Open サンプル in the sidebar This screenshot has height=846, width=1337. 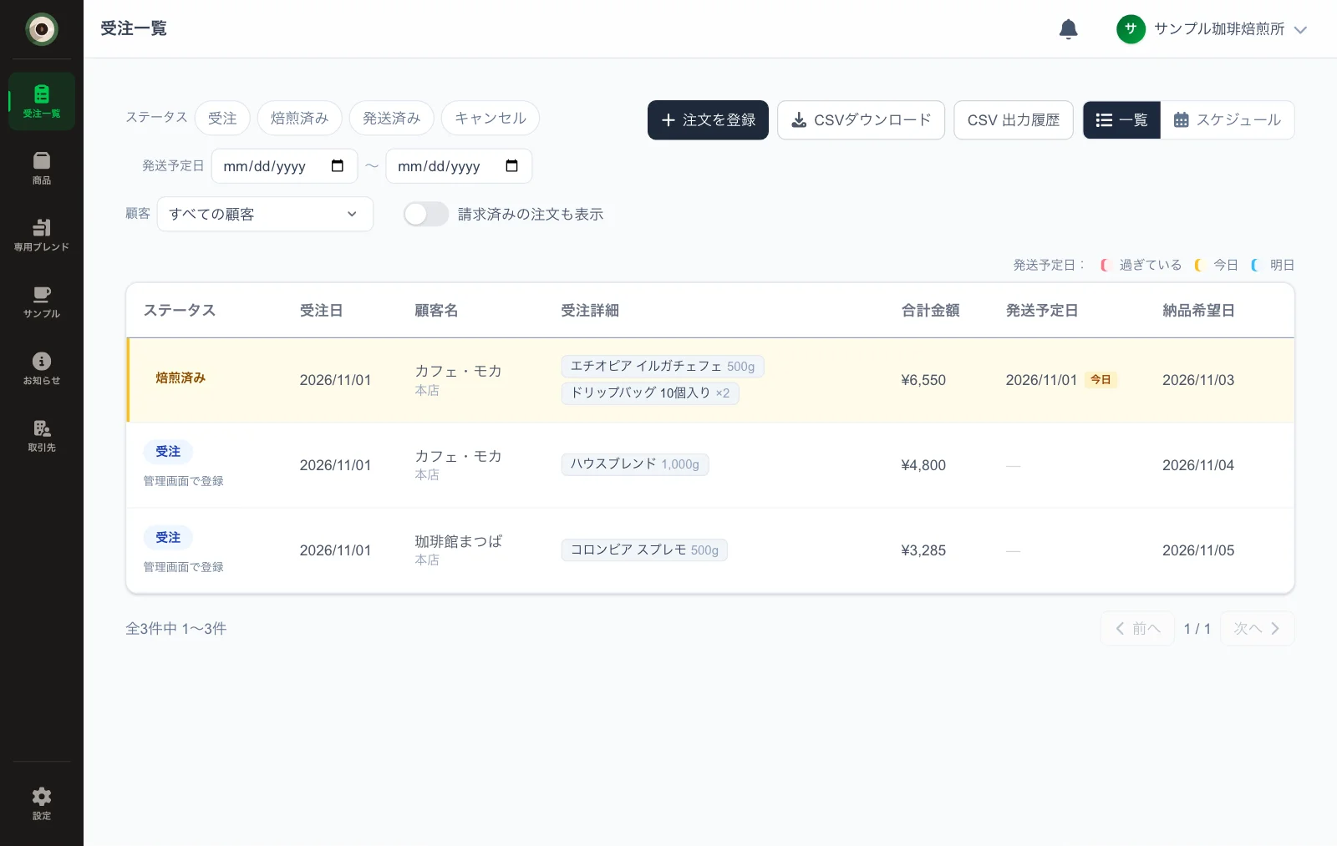click(42, 301)
